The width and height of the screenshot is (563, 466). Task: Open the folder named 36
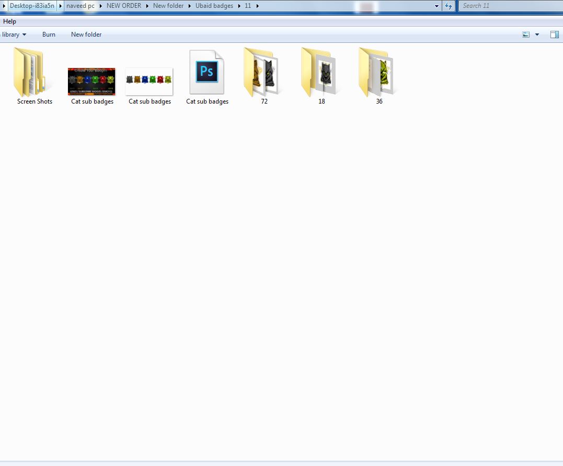[376, 72]
